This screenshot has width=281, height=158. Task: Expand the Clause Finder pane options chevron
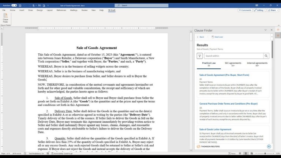pos(266,30)
